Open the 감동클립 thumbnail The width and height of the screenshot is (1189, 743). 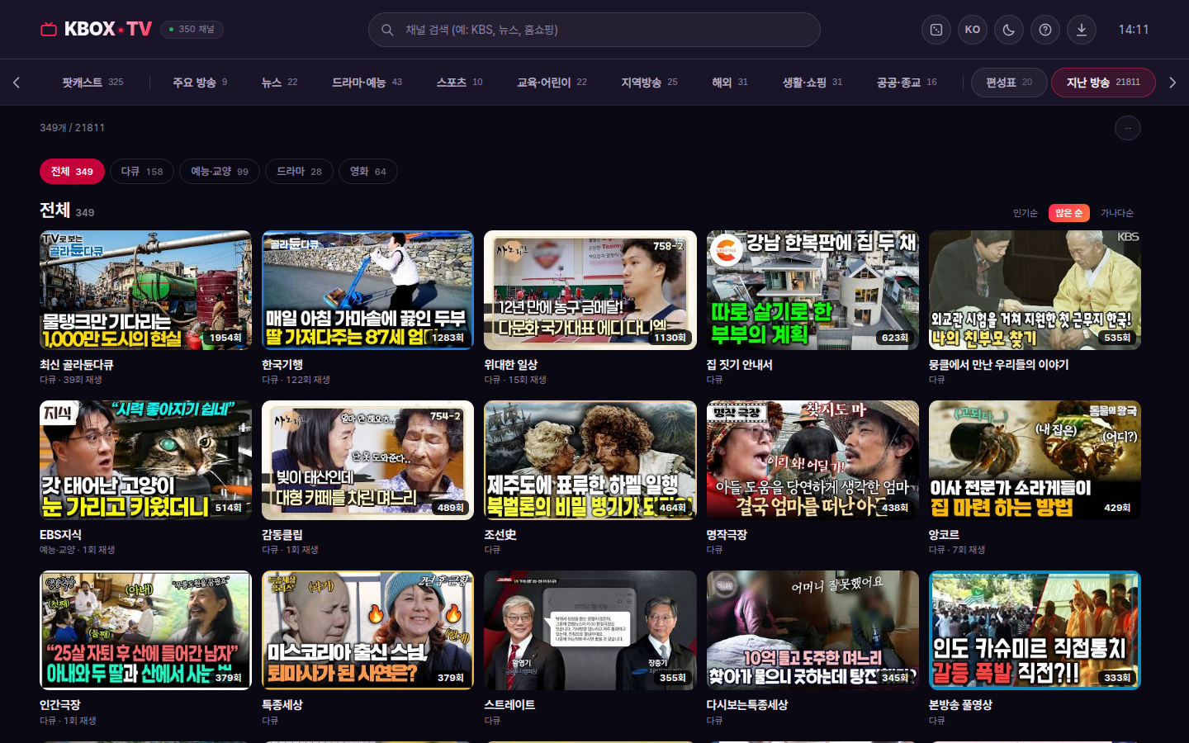pos(367,460)
